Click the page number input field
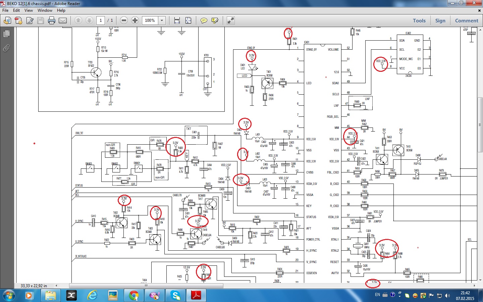 [101, 20]
